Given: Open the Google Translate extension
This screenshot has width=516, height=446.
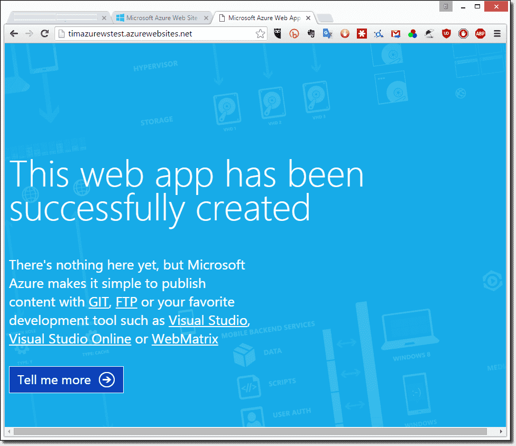Looking at the screenshot, I should click(x=328, y=33).
